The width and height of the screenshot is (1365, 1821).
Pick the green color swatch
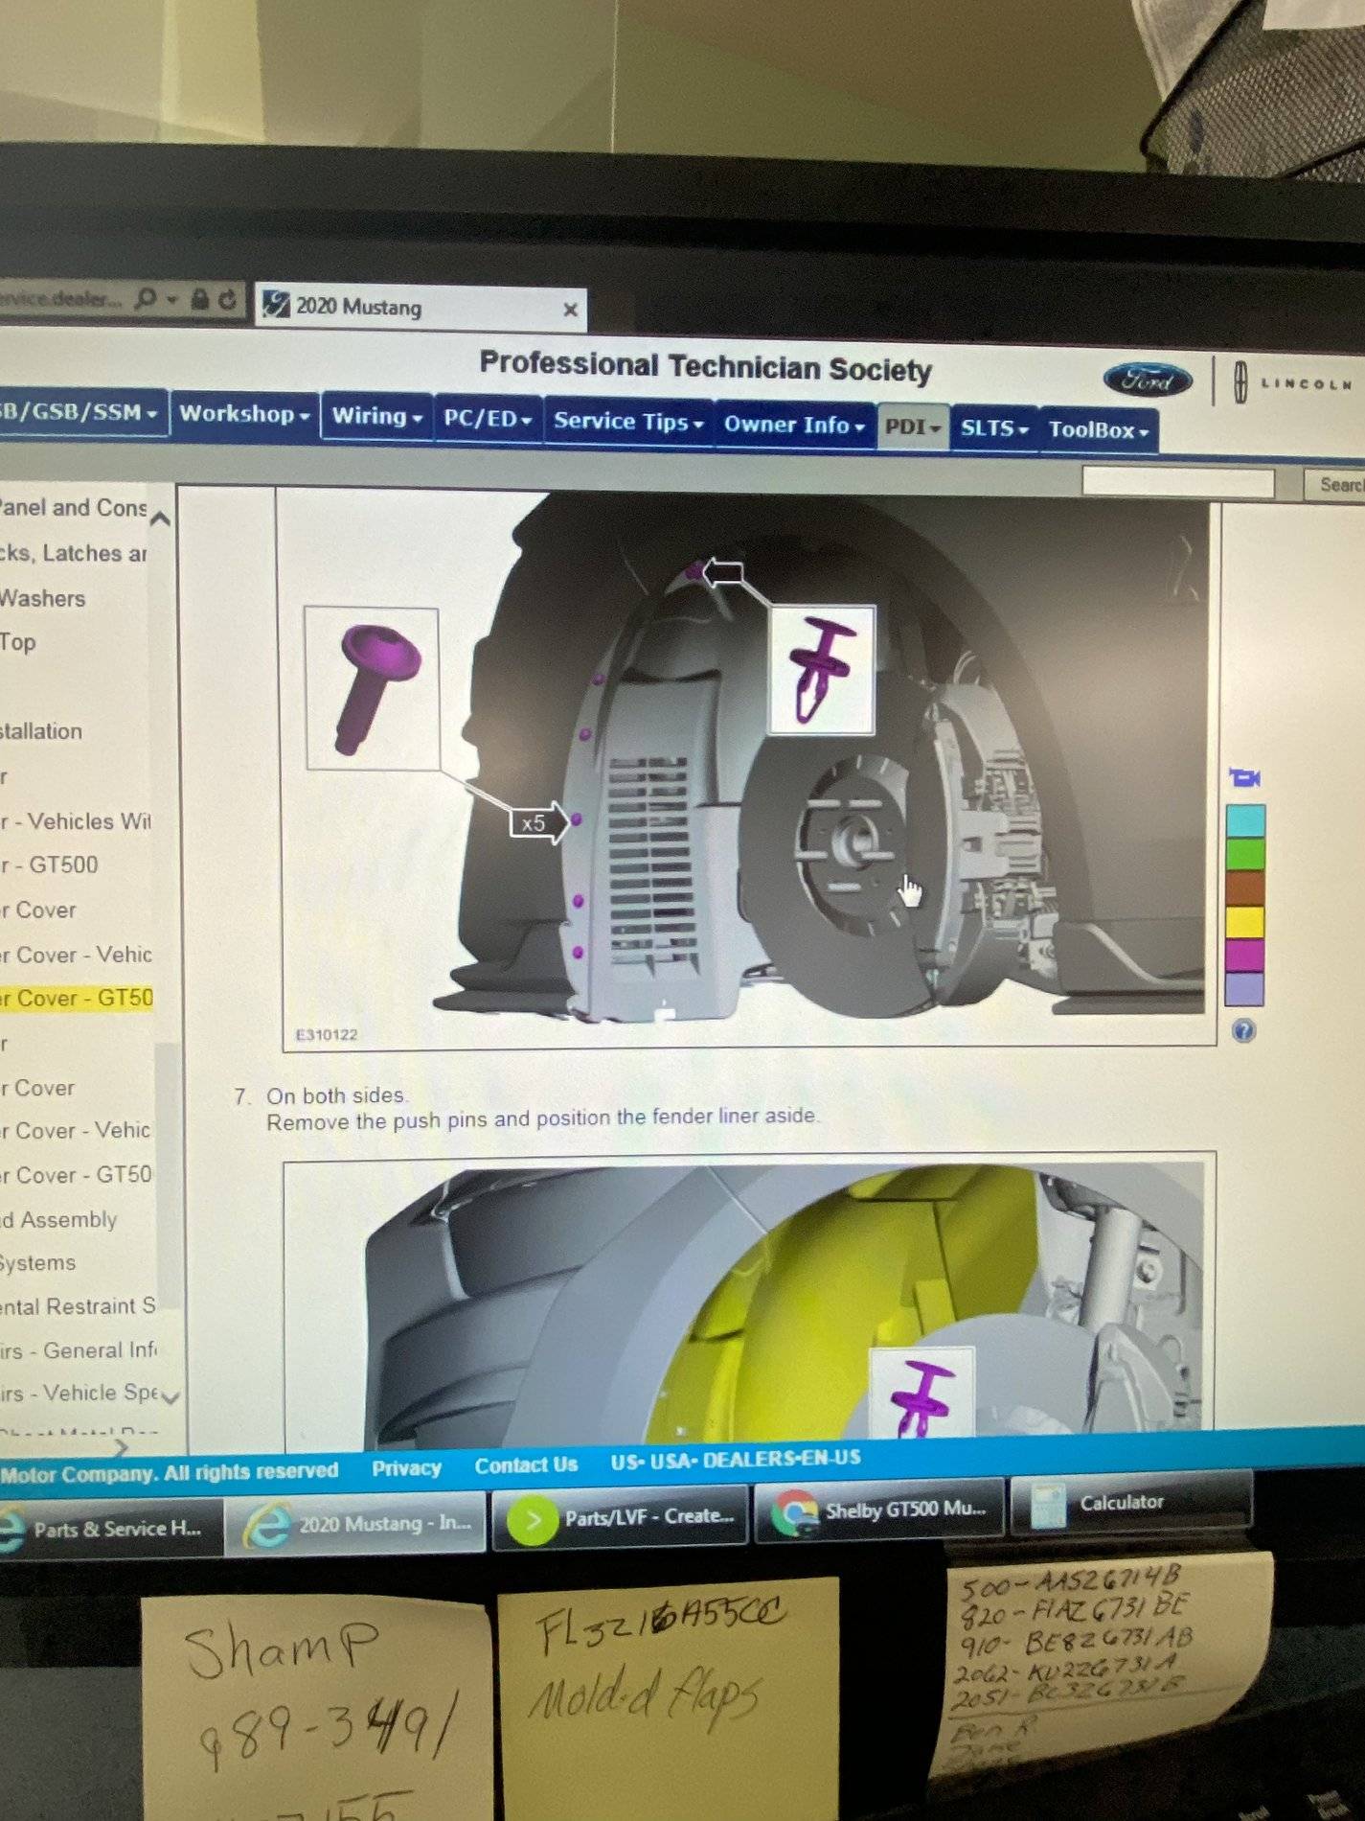pyautogui.click(x=1245, y=855)
